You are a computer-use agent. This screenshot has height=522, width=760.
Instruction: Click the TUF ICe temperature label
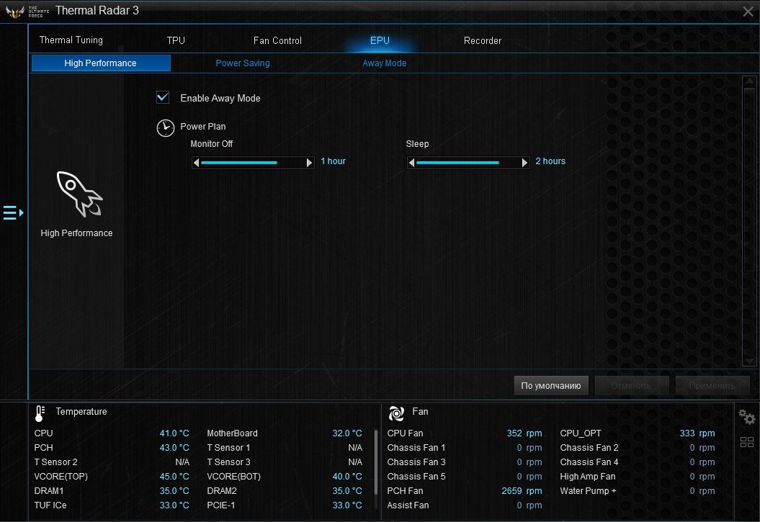[50, 505]
